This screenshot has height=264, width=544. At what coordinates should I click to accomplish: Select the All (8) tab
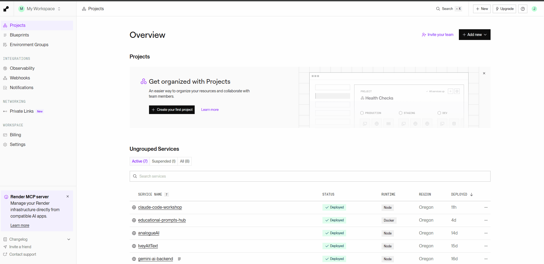coord(185,161)
